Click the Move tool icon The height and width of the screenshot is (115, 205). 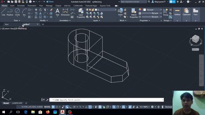pos(36,10)
